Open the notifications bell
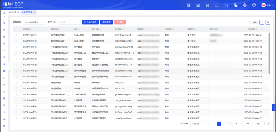276x132 pixels. [x=217, y=5]
